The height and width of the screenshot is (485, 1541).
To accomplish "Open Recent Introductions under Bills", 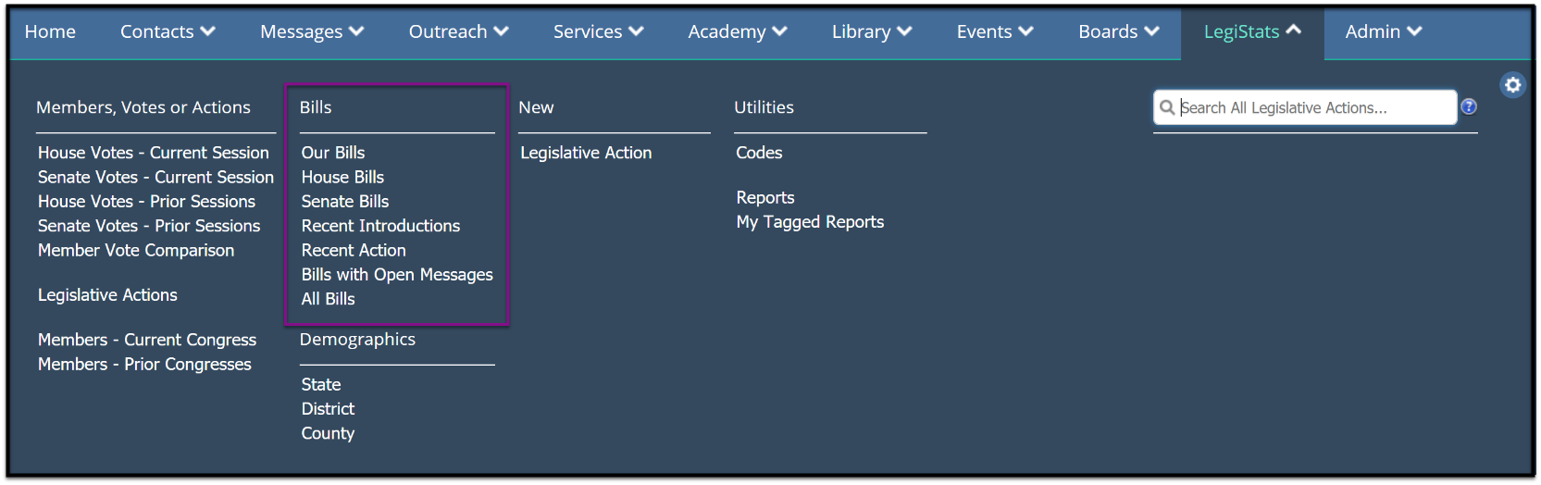I will 380,226.
